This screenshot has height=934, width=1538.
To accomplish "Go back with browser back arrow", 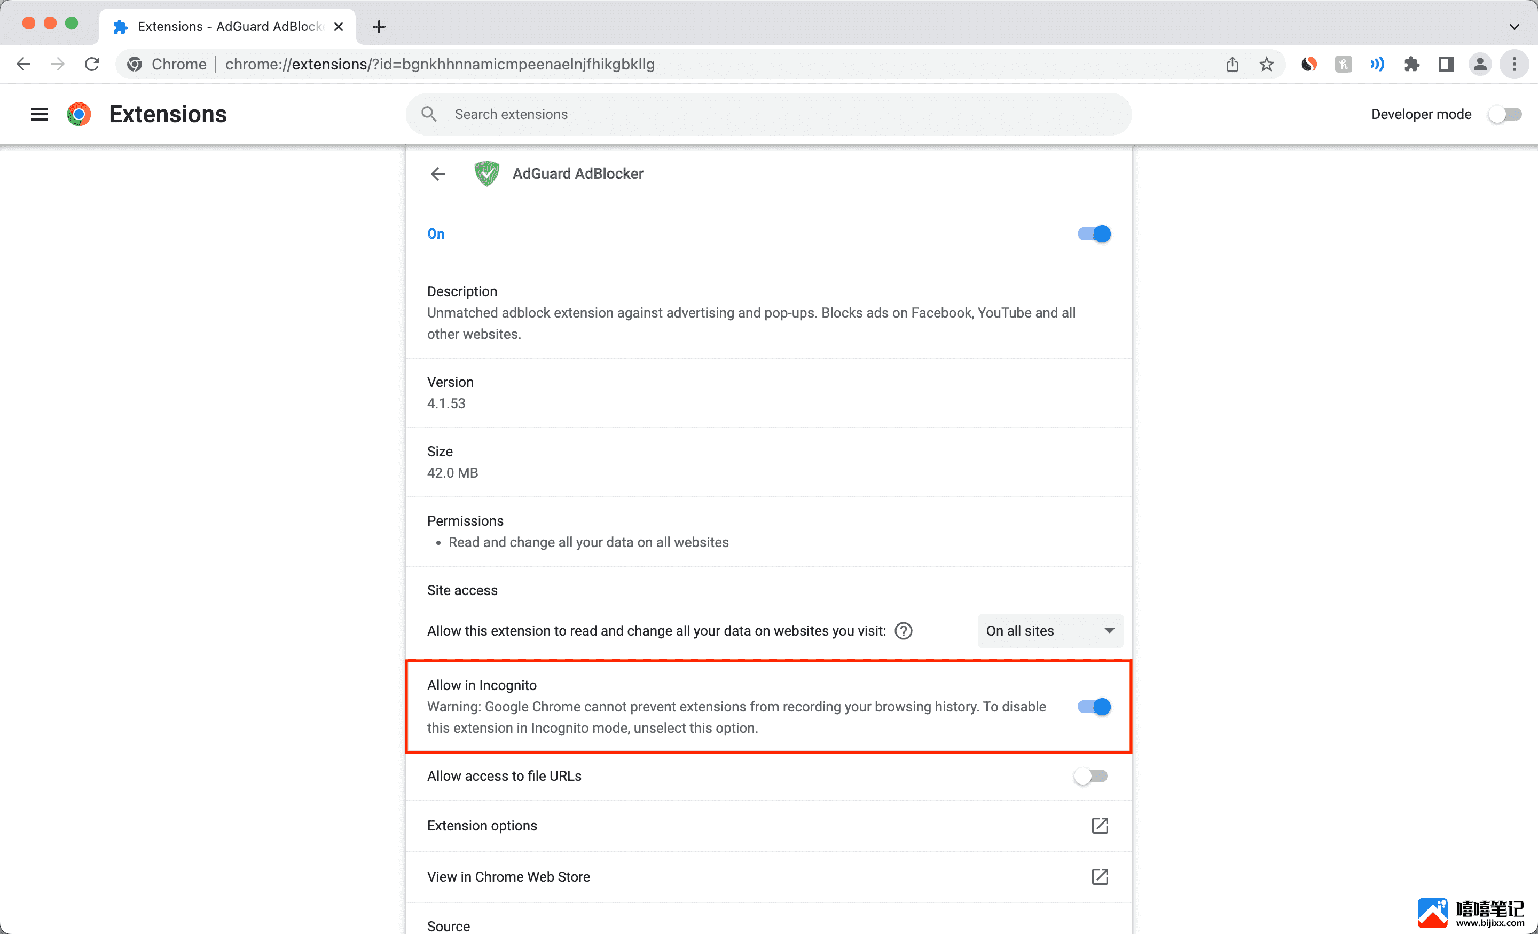I will pyautogui.click(x=23, y=64).
